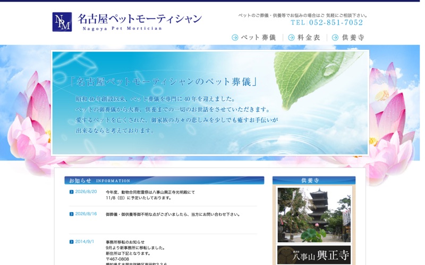The image size is (425, 265).
Task: Open the 料金表 price list menu
Action: coord(309,38)
